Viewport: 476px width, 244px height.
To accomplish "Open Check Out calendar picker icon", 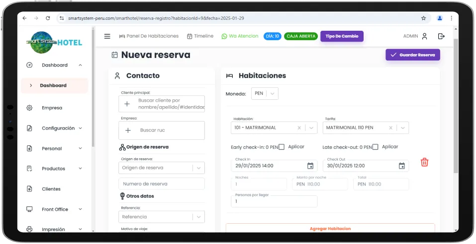I will point(402,166).
